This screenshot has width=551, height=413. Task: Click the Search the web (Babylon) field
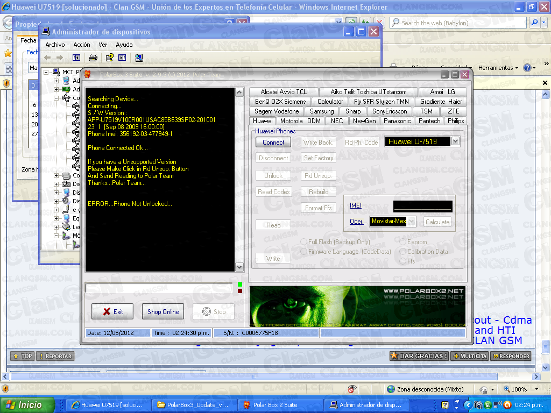click(x=458, y=23)
